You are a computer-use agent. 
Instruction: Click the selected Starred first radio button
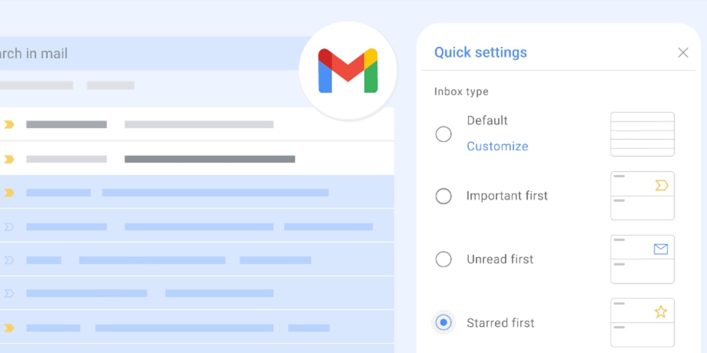(x=443, y=323)
